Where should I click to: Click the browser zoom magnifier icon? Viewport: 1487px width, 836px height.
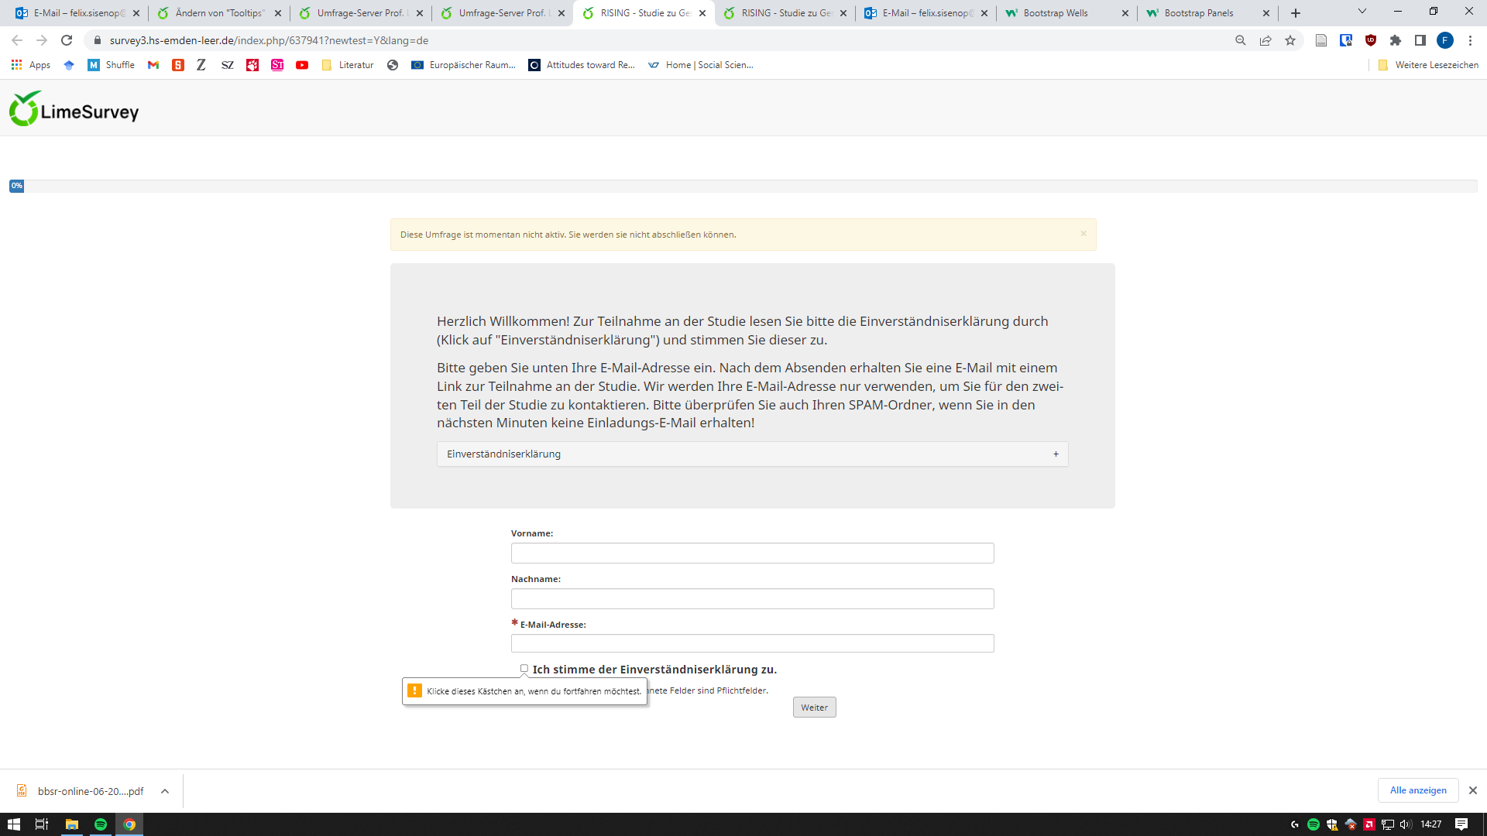(x=1241, y=40)
